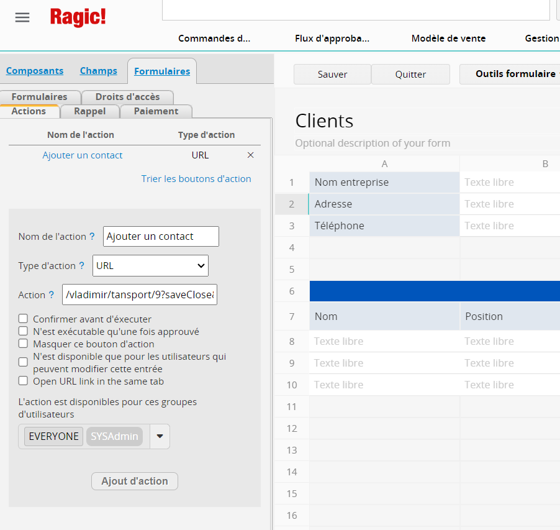This screenshot has height=530, width=560.
Task: Delete the Ajouter un contact action
Action: tap(251, 155)
